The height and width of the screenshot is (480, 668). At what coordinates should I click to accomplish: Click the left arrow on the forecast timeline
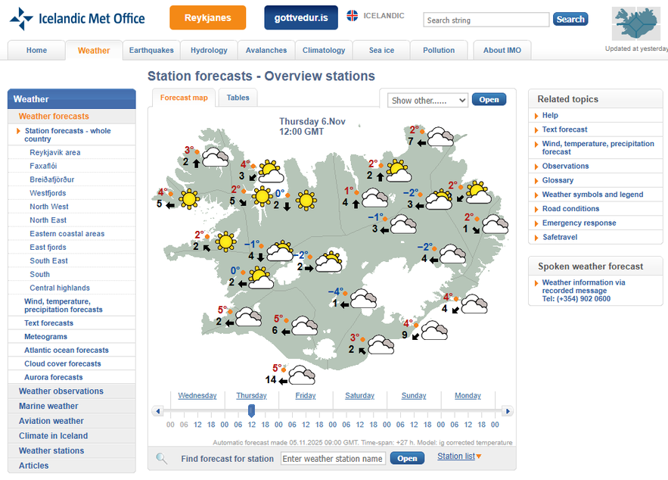(x=158, y=410)
